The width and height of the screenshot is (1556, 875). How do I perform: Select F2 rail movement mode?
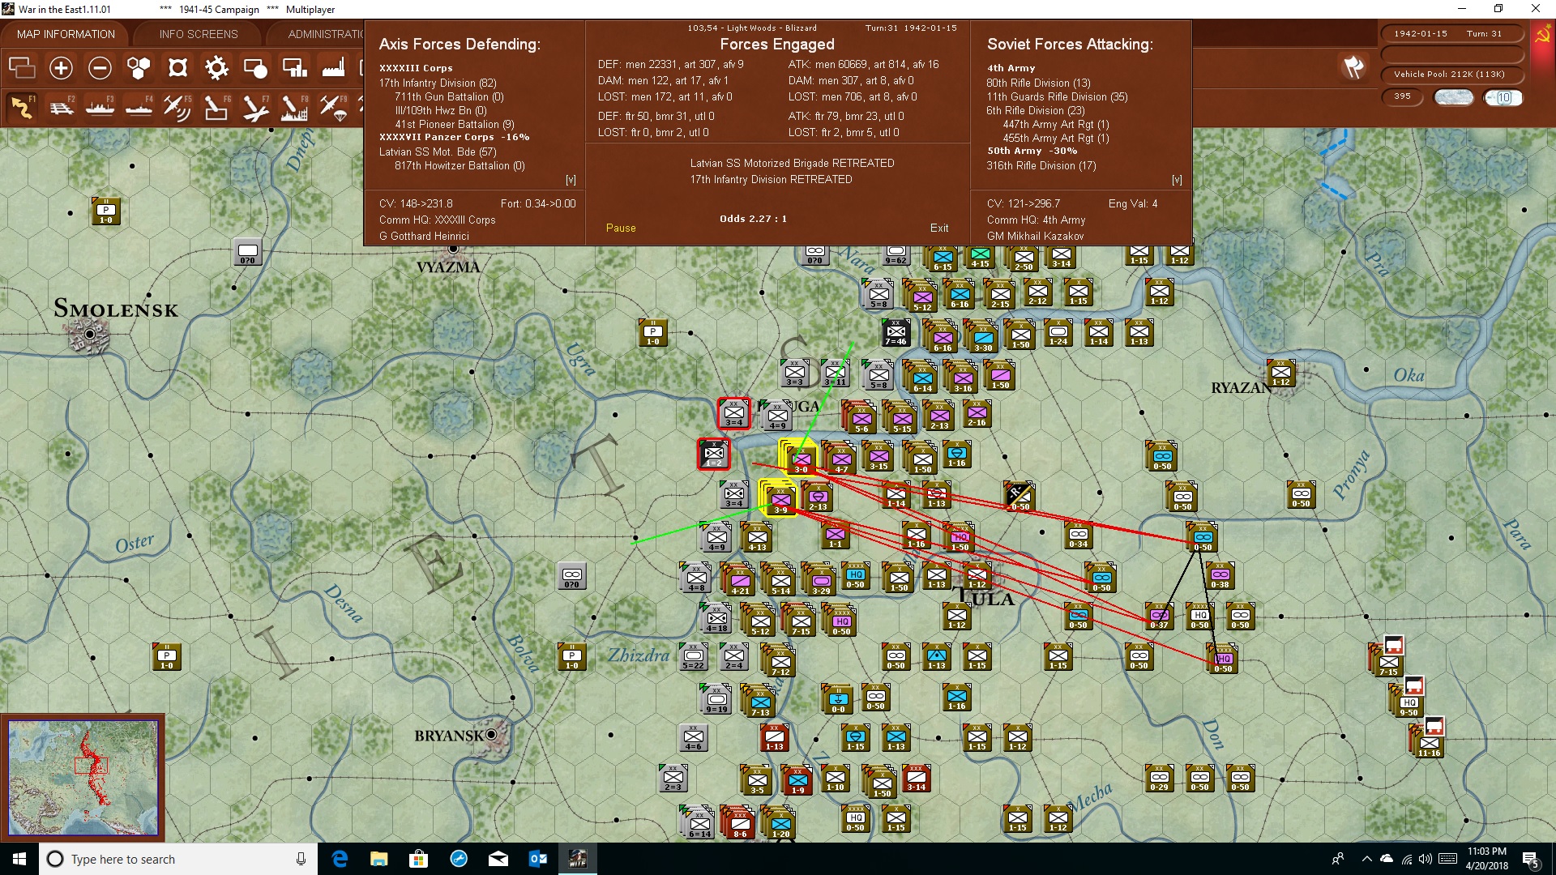(x=61, y=107)
